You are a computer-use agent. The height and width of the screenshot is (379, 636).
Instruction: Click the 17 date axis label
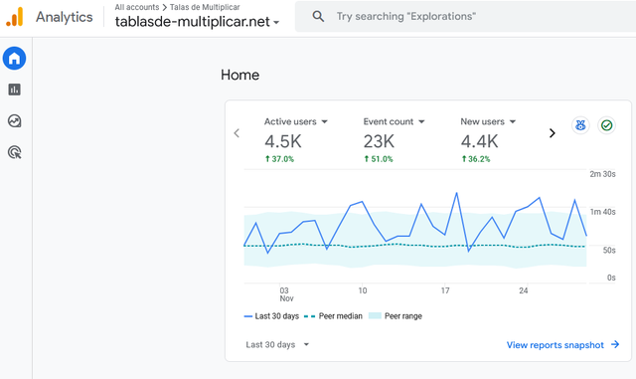[x=445, y=290]
